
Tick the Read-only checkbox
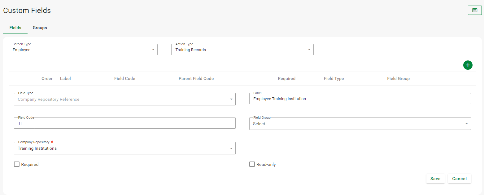click(252, 164)
